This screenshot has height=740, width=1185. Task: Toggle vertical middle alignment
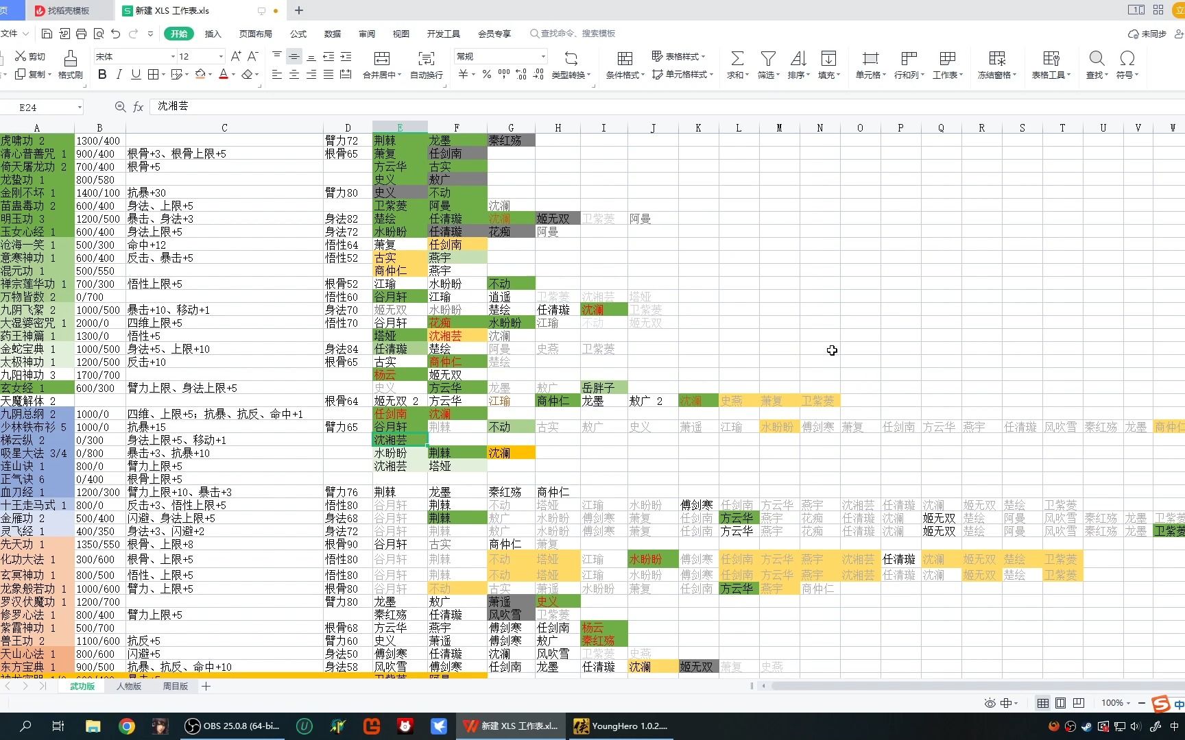(x=294, y=56)
